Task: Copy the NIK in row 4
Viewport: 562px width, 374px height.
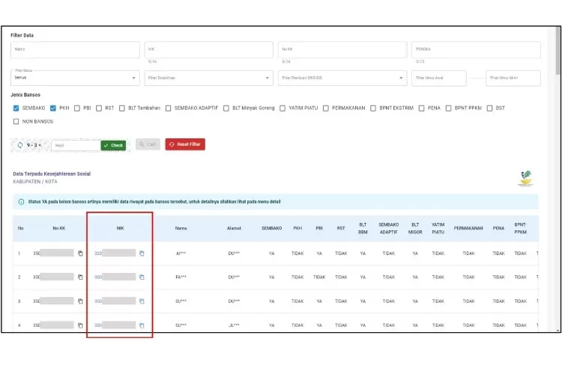Action: coord(142,325)
